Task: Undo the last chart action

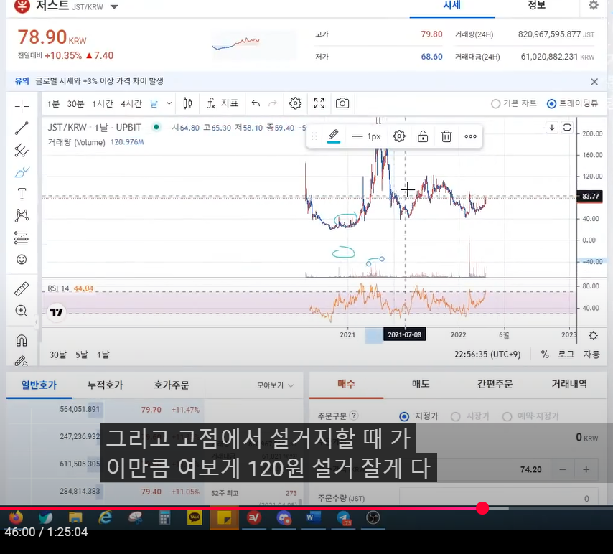Action: pyautogui.click(x=256, y=103)
